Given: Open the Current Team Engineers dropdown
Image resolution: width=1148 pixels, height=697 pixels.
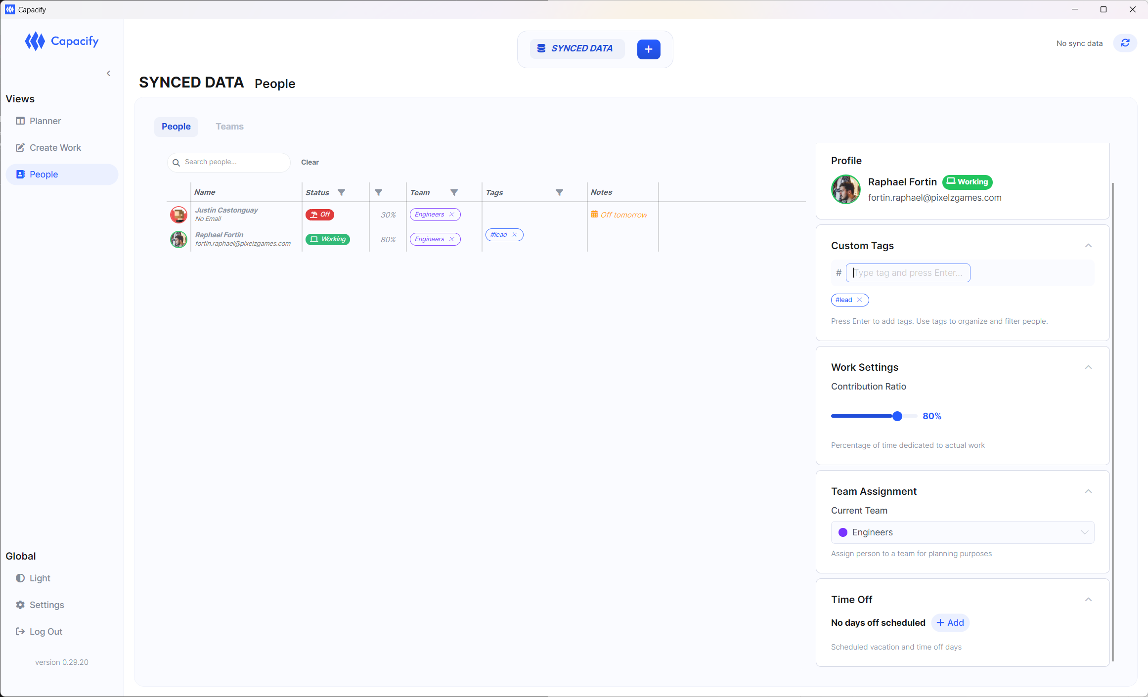Looking at the screenshot, I should click(x=962, y=532).
